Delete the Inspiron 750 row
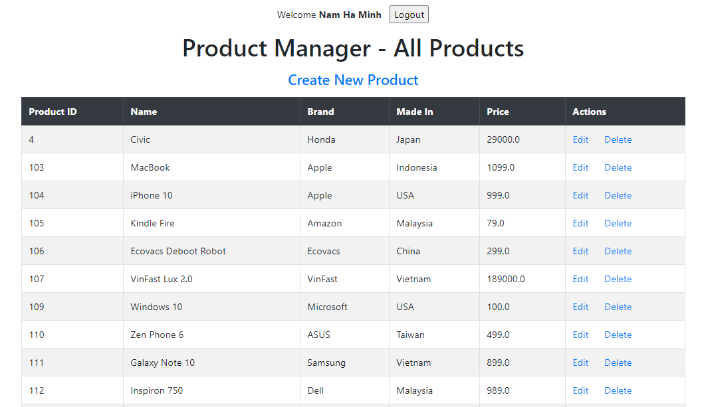 (x=618, y=390)
